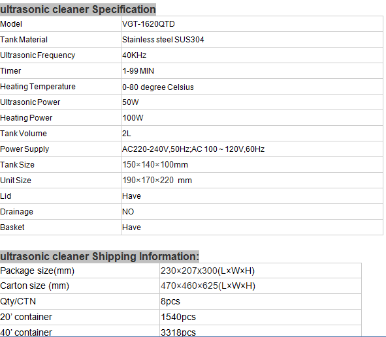This screenshot has height=337, width=386.
Task: Click the 'ultrasonic cleaner Specification' heading
Action: [78, 10]
